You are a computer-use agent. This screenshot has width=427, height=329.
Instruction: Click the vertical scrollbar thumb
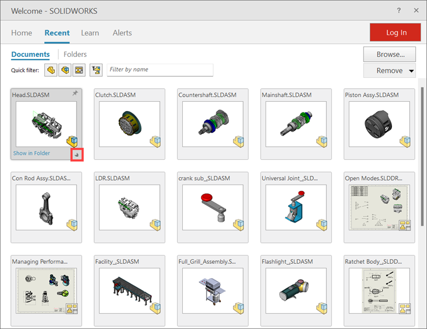[x=423, y=156]
